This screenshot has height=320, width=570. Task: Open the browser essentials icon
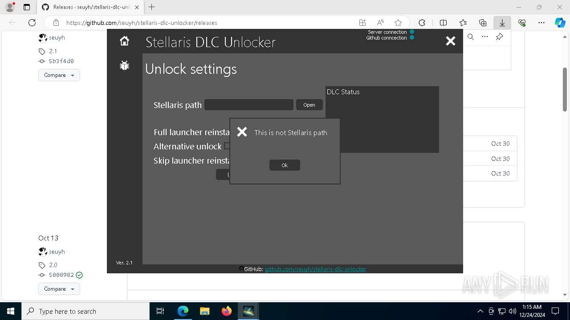[522, 23]
